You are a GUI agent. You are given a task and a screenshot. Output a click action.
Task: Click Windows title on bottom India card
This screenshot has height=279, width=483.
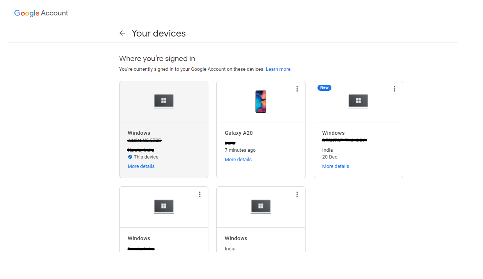(x=236, y=238)
